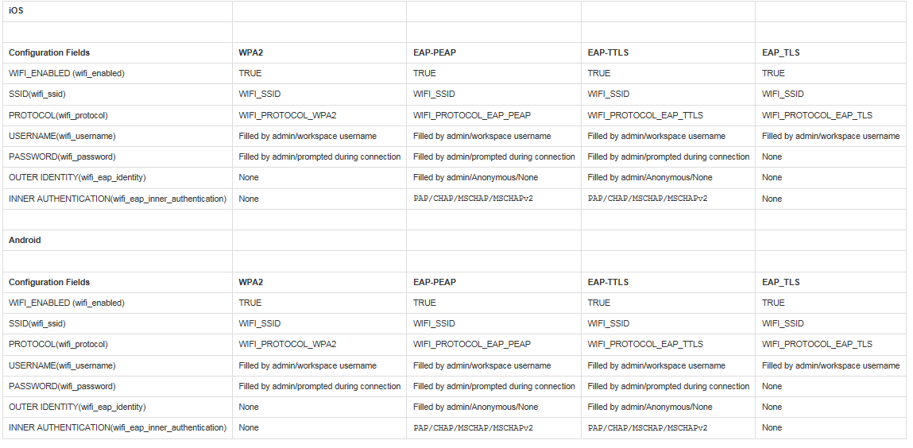Select iOS WIFI_PROTOCOL_WPA2 cell
Screen dimensions: 913x448
click(x=319, y=115)
